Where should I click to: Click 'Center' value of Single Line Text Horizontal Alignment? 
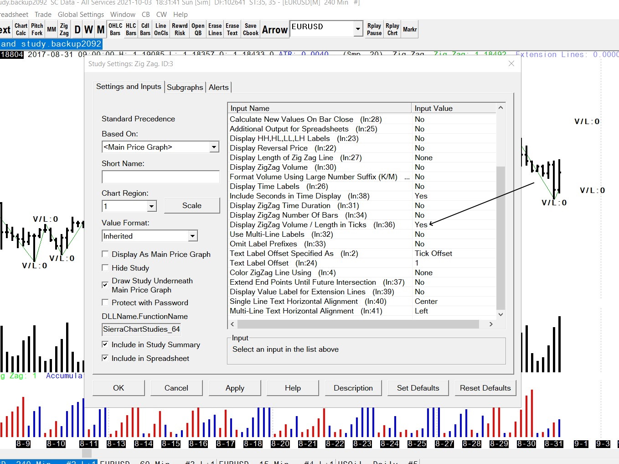[426, 302]
